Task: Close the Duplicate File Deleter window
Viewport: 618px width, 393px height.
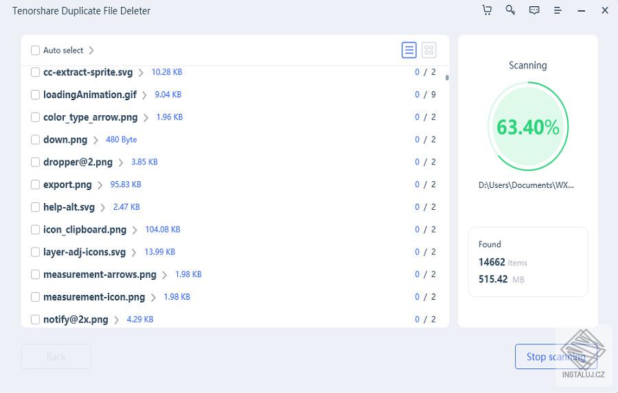Action: (604, 11)
